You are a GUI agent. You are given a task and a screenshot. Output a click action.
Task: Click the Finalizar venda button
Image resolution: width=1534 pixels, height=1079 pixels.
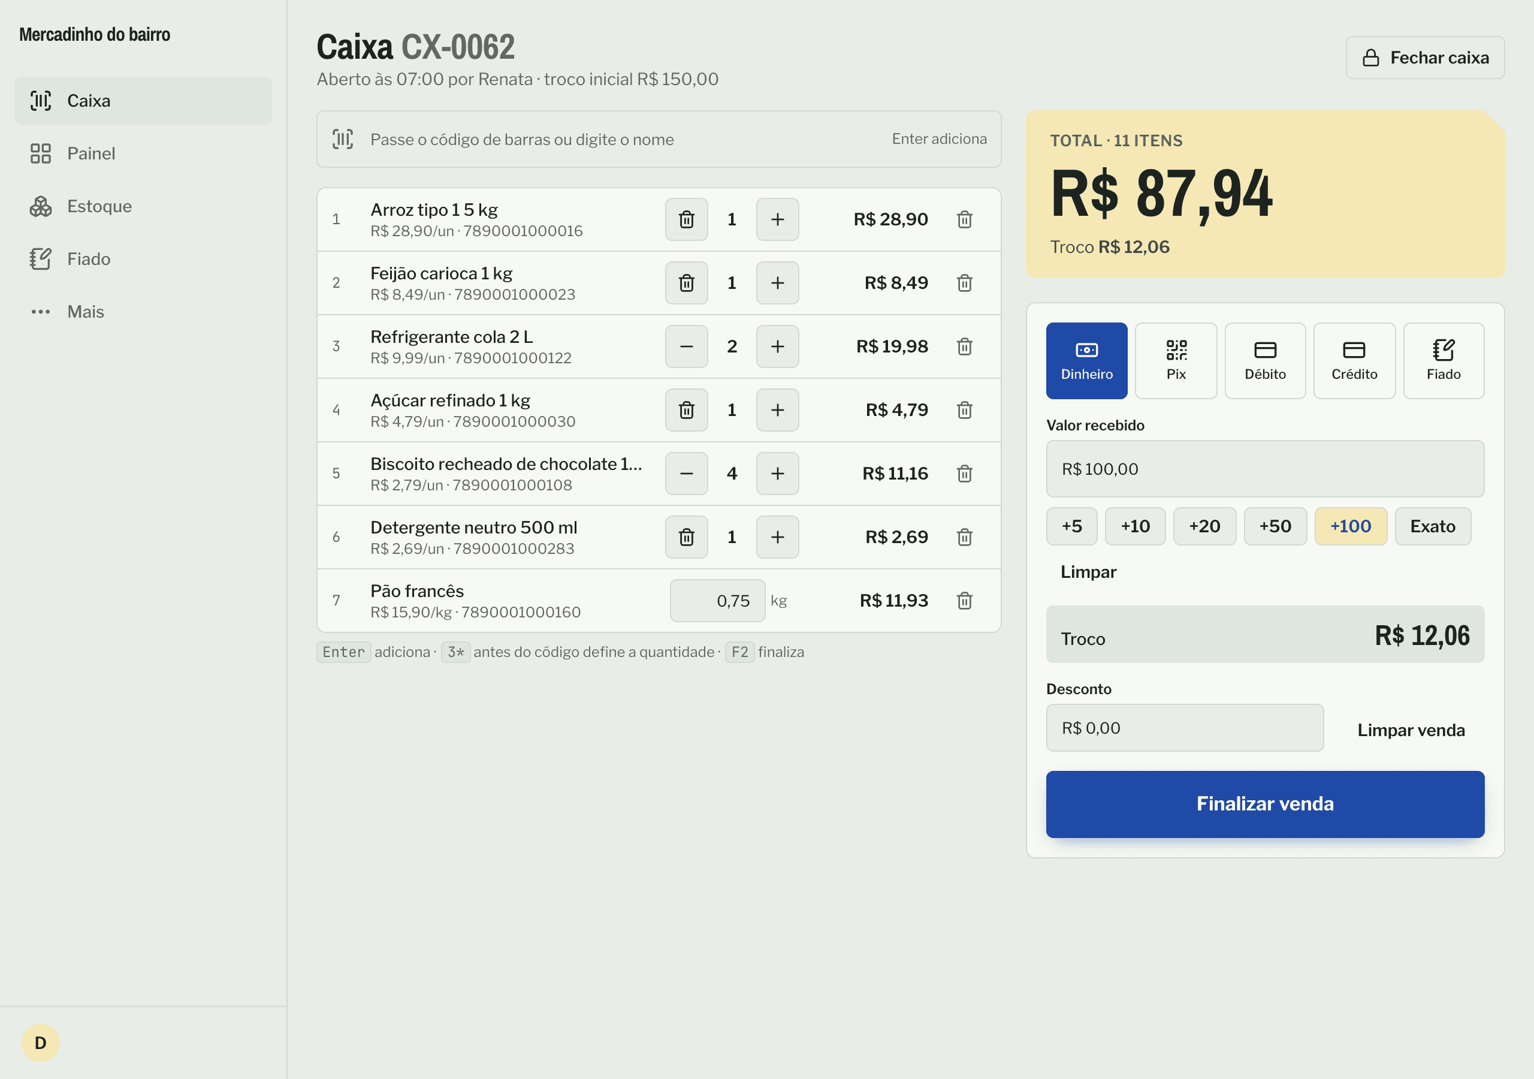(x=1265, y=804)
